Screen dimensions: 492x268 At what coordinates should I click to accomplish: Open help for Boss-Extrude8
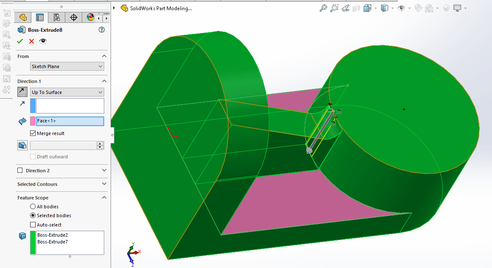(x=101, y=30)
